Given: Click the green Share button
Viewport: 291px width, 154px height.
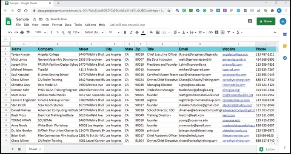Looking at the screenshot, I should pos(266,21).
